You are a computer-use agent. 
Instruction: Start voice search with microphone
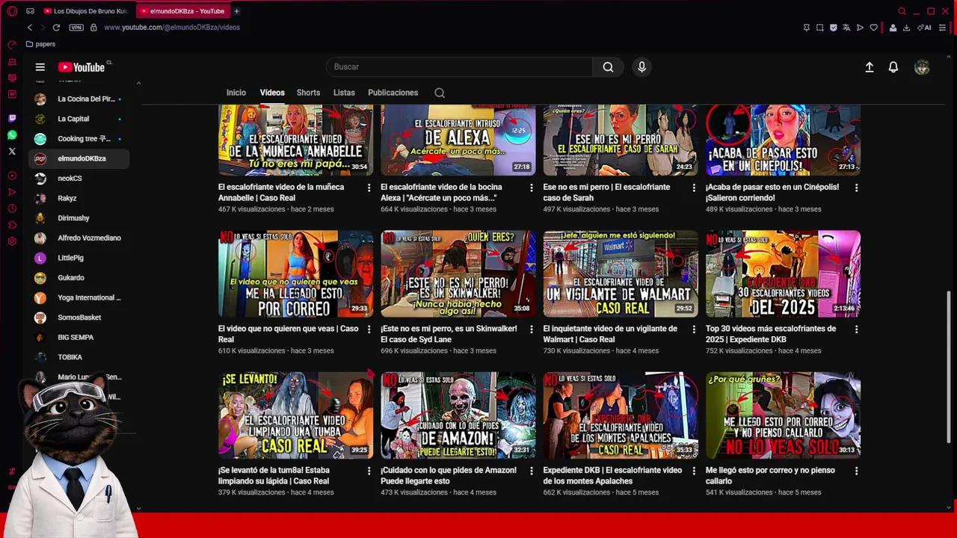click(x=641, y=67)
